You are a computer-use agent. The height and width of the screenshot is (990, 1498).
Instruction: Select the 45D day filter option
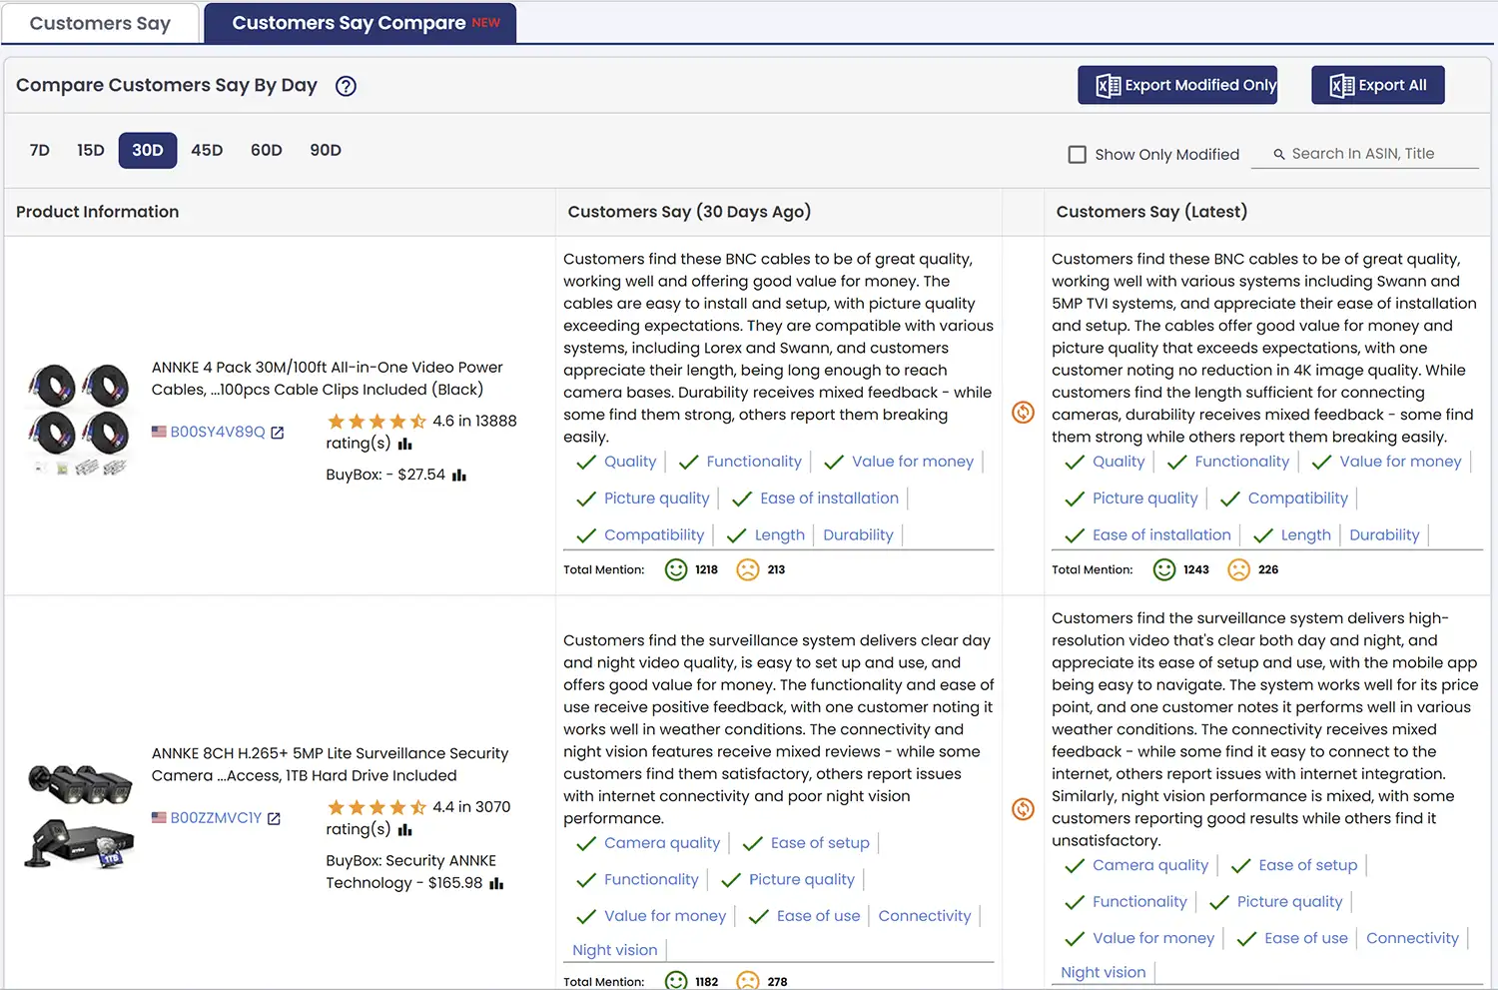tap(207, 150)
